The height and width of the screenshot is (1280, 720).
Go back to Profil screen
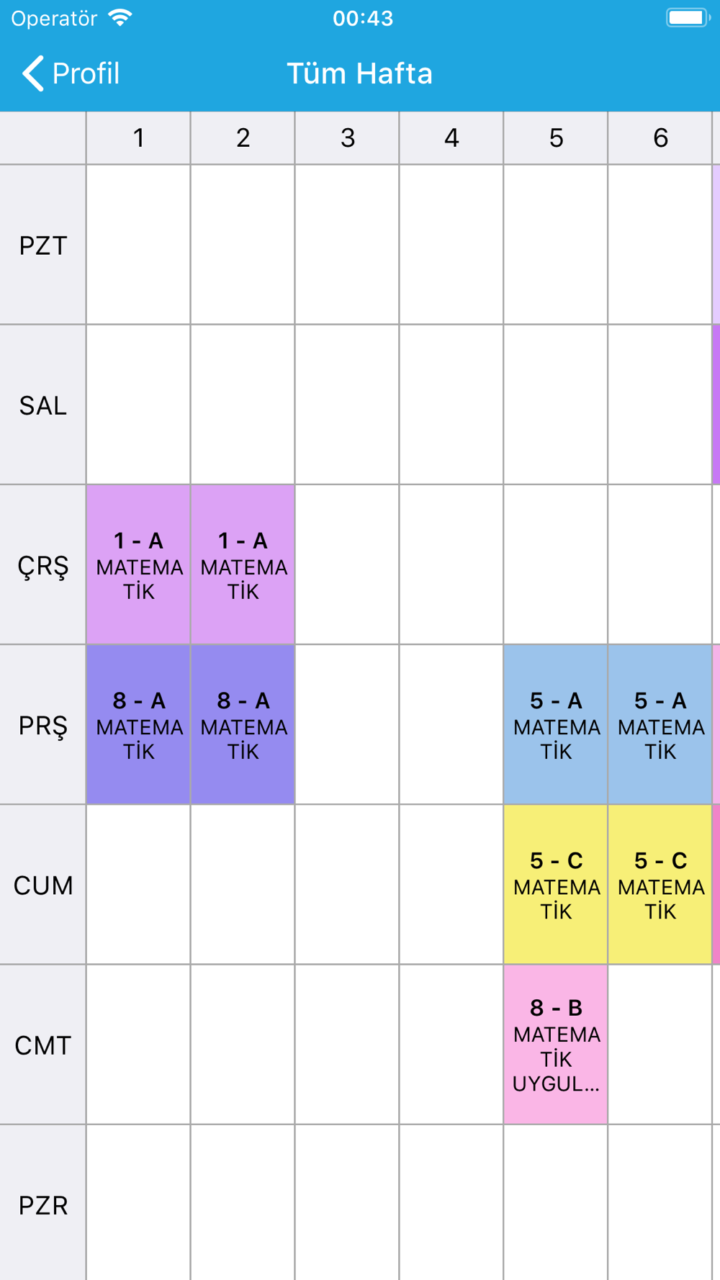[71, 73]
